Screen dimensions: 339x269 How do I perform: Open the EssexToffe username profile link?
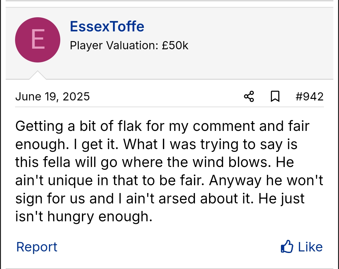point(107,26)
